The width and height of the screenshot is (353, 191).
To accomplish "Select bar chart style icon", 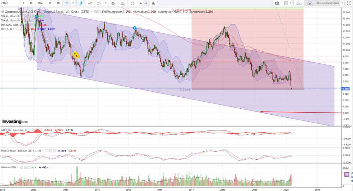I will point(99,3).
